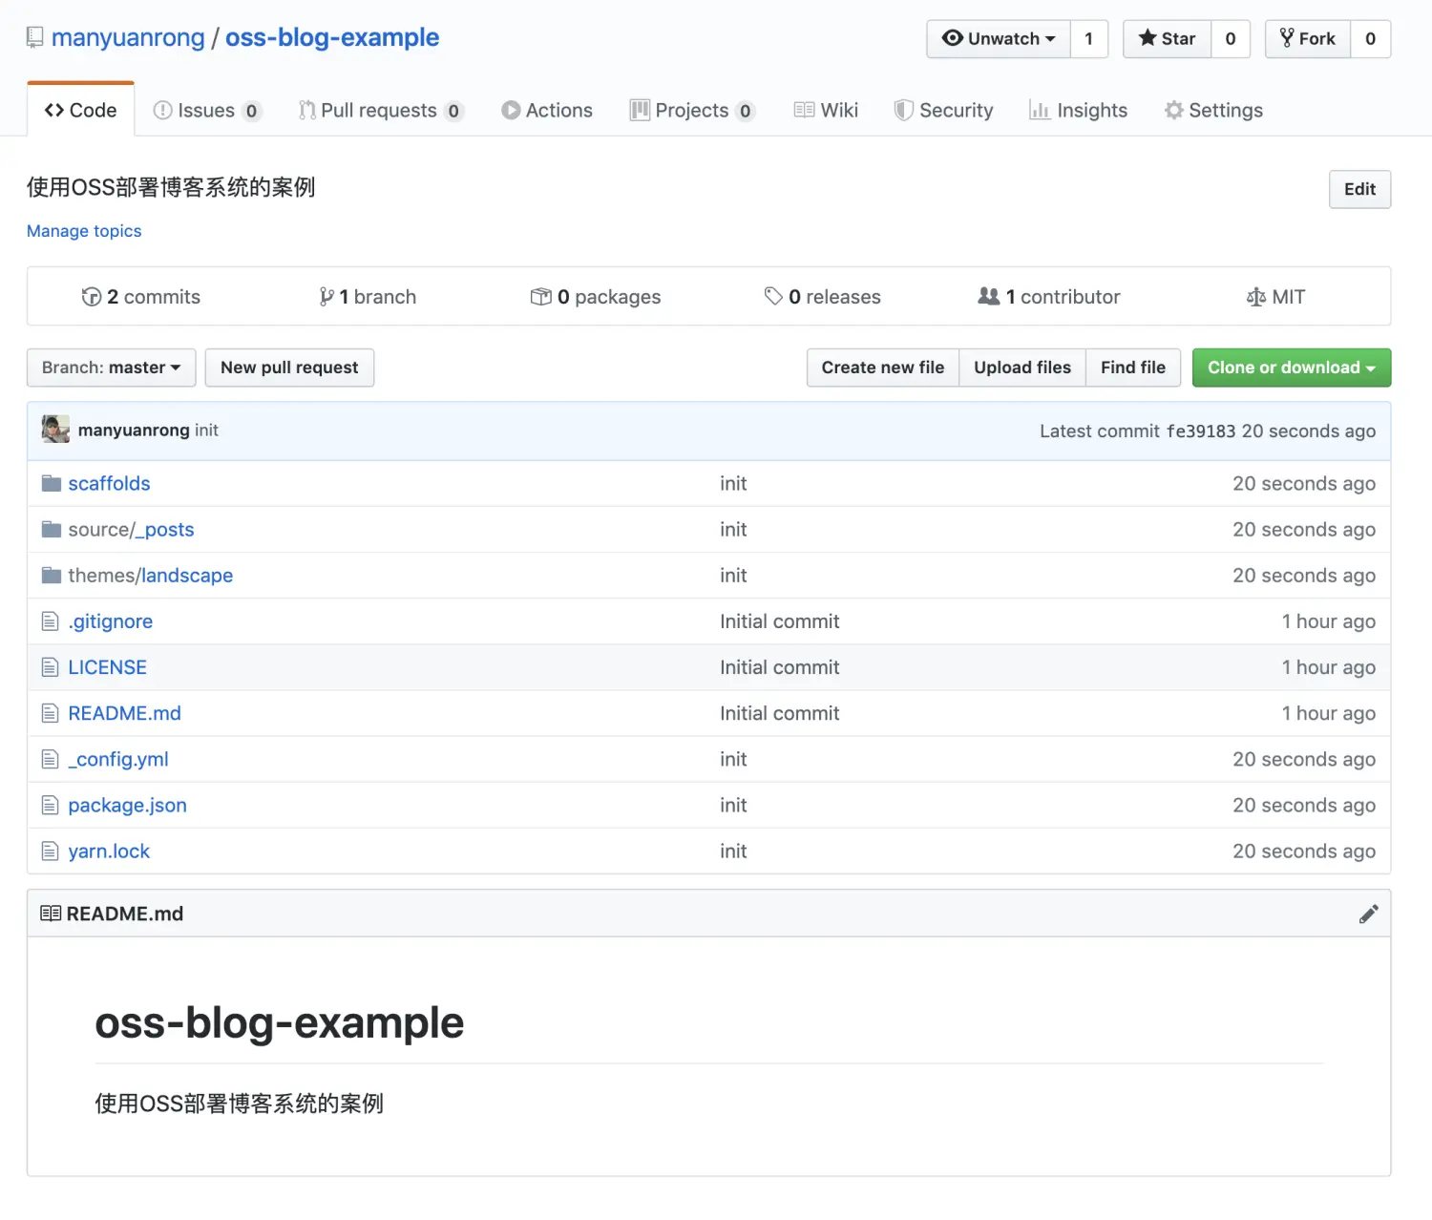Open repository Settings tab
The width and height of the screenshot is (1432, 1220).
tap(1213, 111)
